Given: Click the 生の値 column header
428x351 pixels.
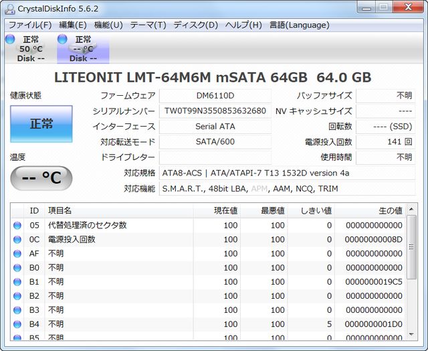Looking at the screenshot, I should pos(370,211).
